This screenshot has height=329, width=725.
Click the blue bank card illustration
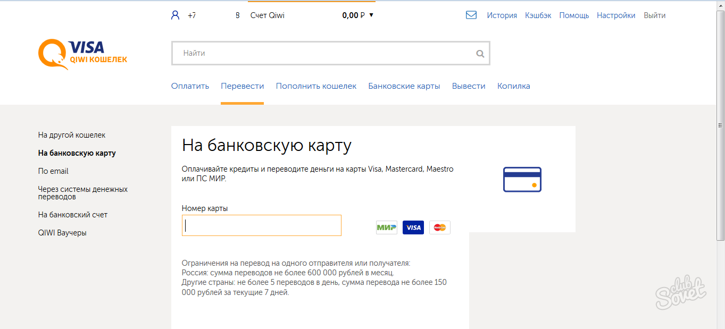(x=522, y=179)
